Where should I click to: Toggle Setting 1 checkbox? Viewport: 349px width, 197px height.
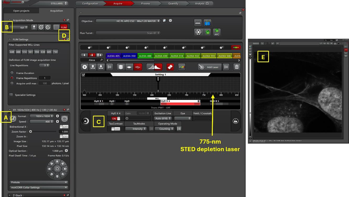[x=83, y=75]
